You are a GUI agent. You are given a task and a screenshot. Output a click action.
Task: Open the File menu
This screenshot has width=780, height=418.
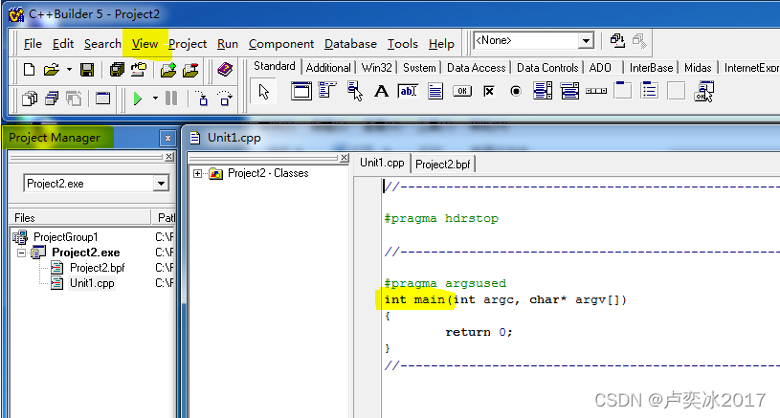(x=33, y=44)
